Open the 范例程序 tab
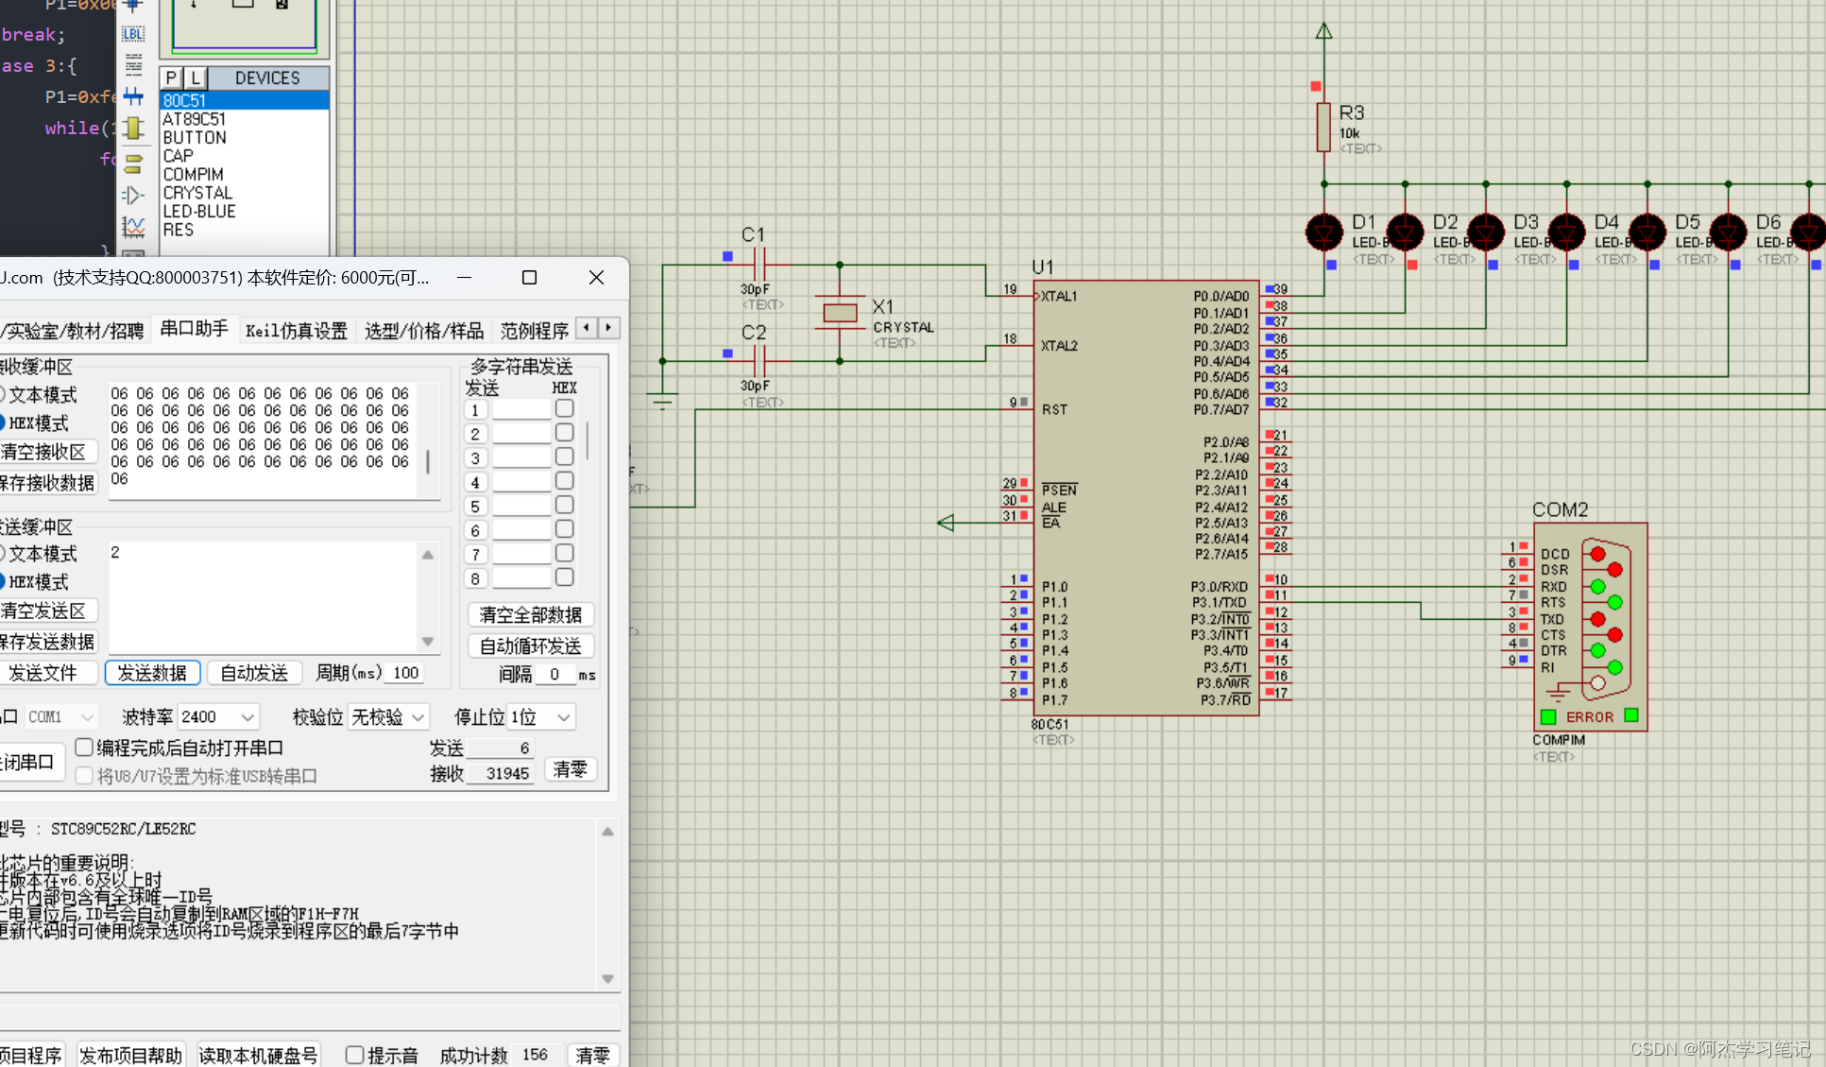This screenshot has width=1826, height=1067. [535, 331]
